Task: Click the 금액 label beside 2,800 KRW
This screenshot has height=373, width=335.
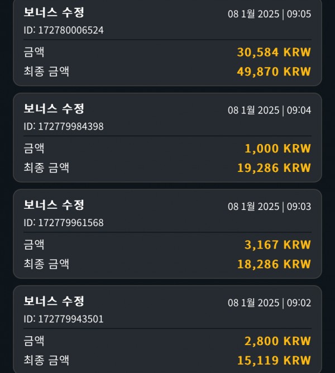Action: (34, 341)
